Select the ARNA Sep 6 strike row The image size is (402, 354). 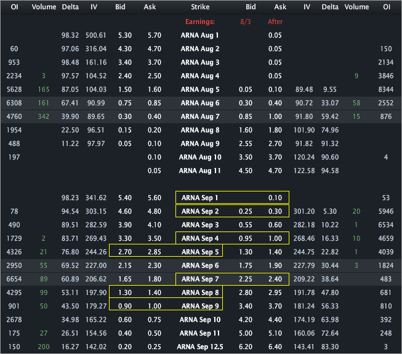(201, 265)
